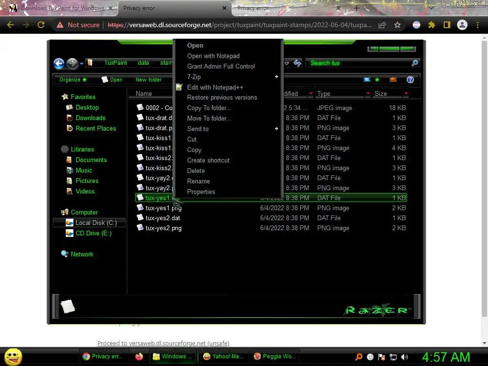This screenshot has width=488, height=366.
Task: Choose Delete in context menu
Action: click(196, 171)
